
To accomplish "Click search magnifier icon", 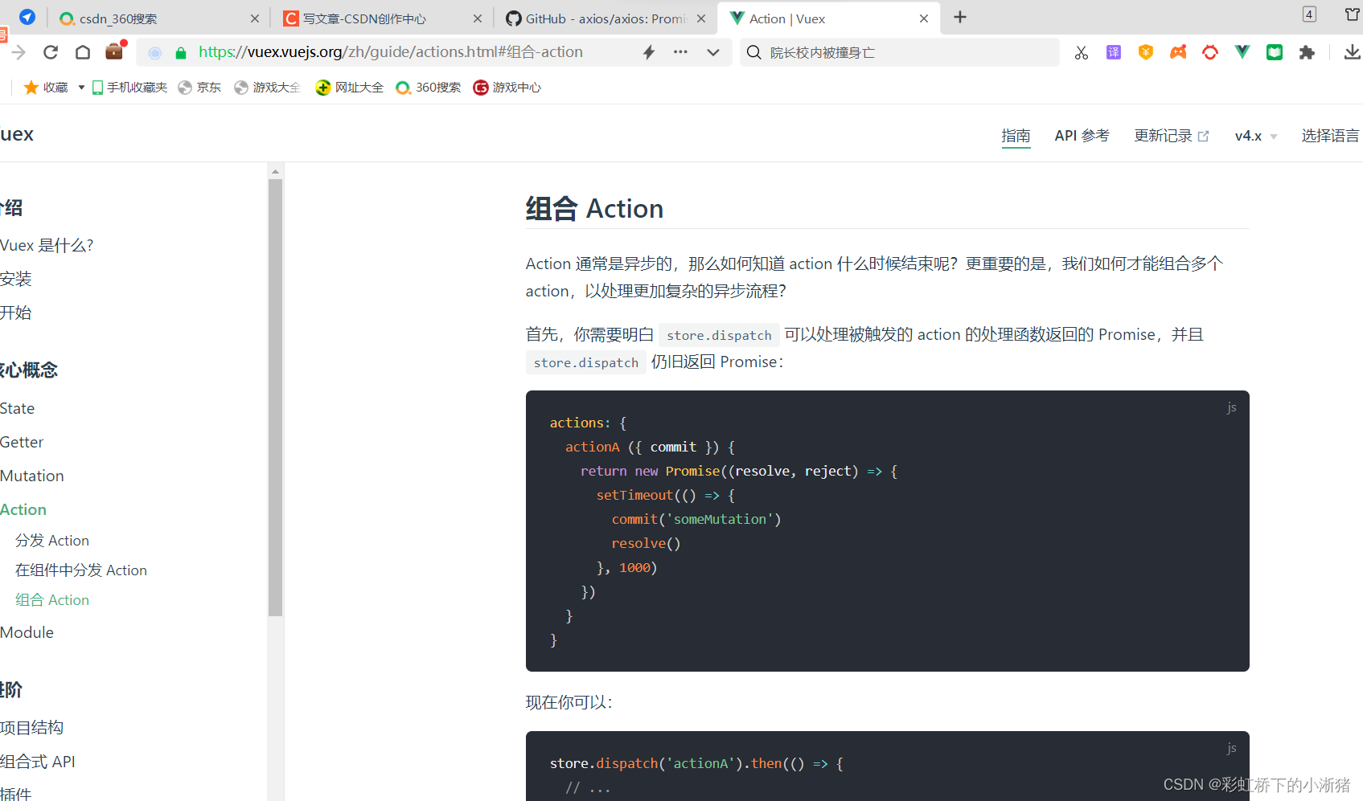I will [x=753, y=52].
